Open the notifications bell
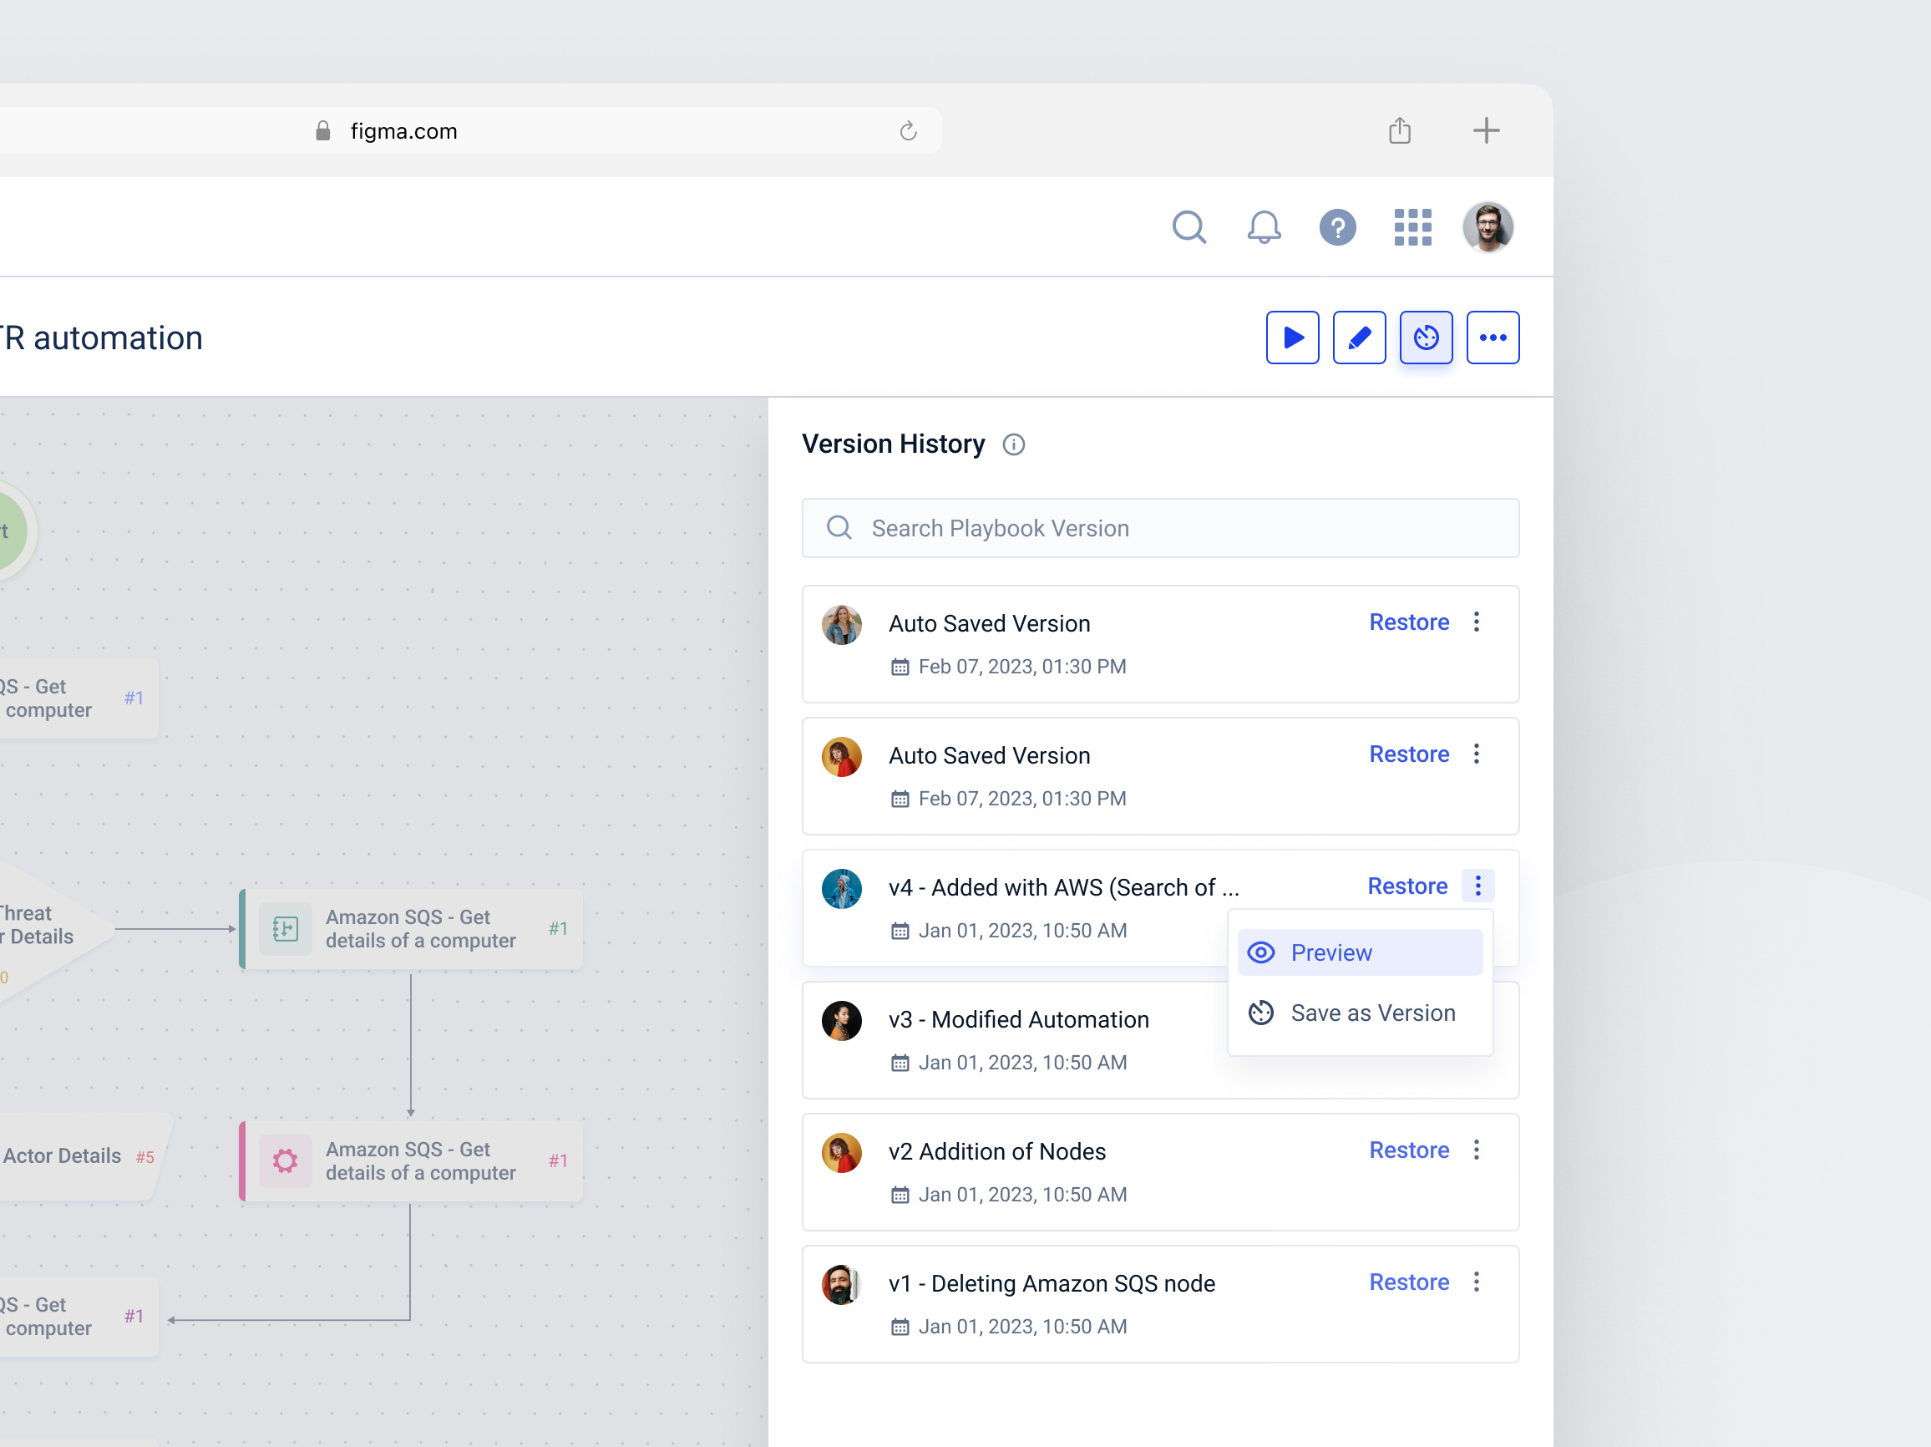Image resolution: width=1931 pixels, height=1447 pixels. (1263, 227)
